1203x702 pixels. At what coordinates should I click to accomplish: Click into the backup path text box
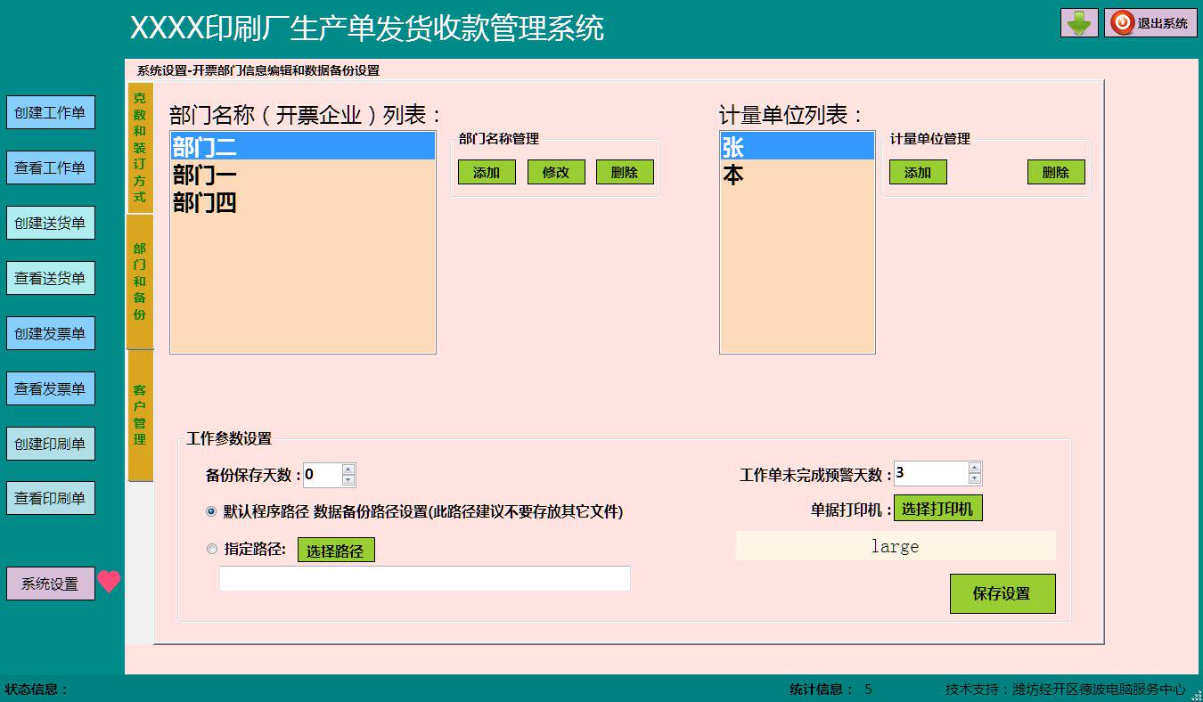425,578
